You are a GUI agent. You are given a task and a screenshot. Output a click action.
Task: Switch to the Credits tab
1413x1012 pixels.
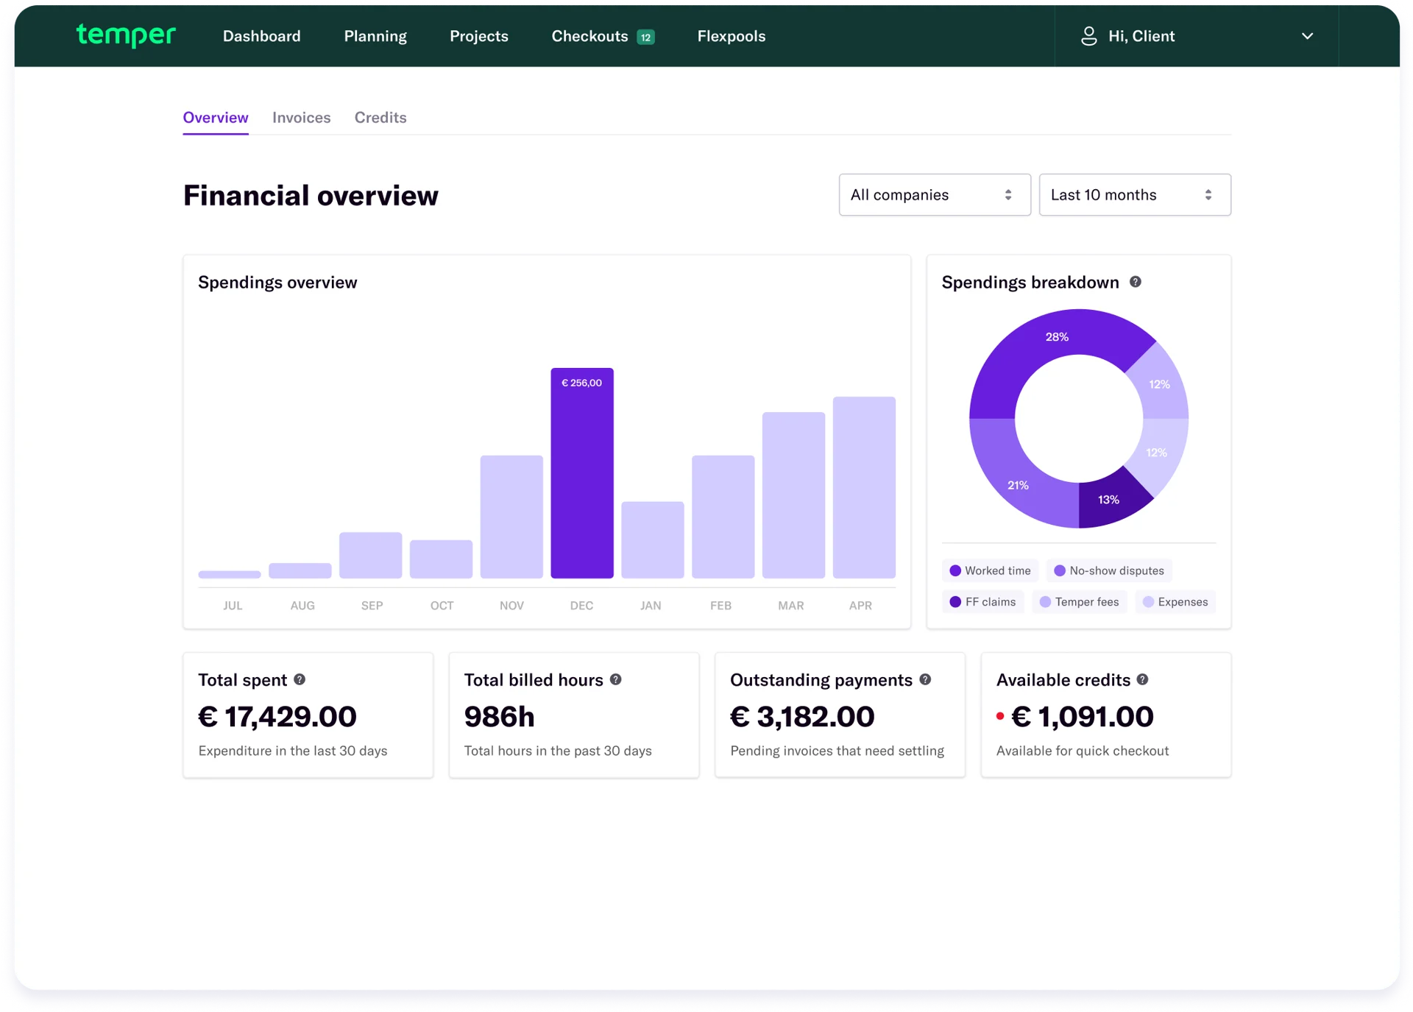(380, 118)
